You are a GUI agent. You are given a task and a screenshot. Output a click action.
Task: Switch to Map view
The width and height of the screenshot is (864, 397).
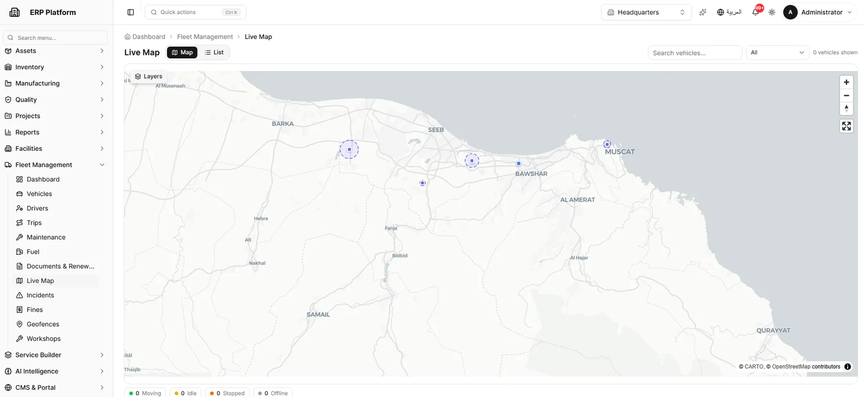(182, 53)
